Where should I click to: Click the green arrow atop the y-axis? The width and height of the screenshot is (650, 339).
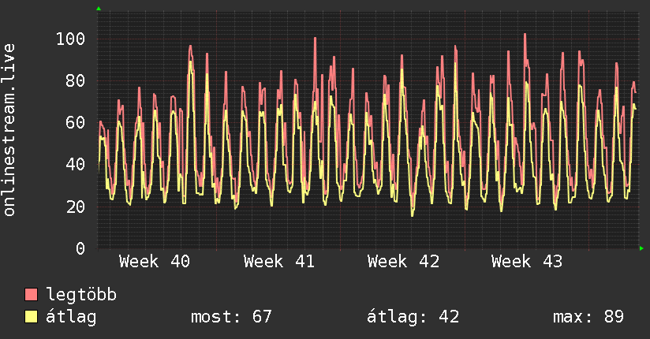99,9
